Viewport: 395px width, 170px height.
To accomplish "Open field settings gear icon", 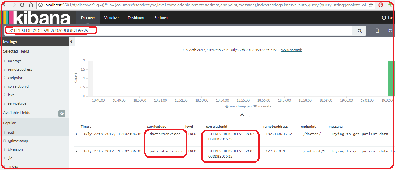I will (62, 114).
